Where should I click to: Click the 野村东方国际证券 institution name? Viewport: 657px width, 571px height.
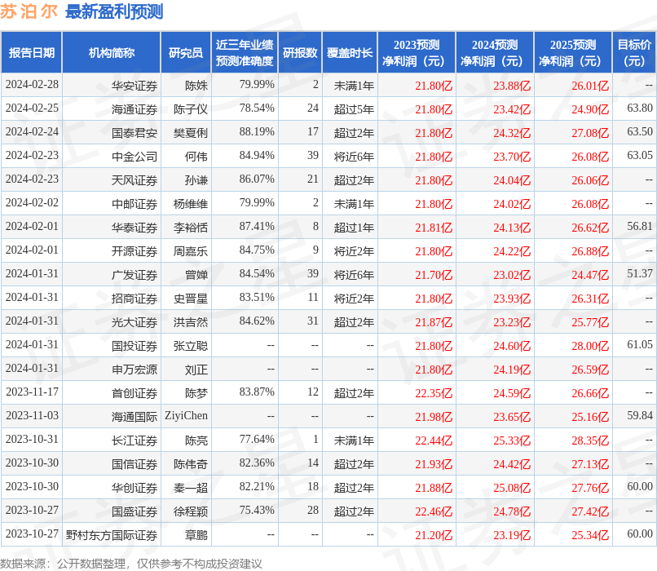114,534
